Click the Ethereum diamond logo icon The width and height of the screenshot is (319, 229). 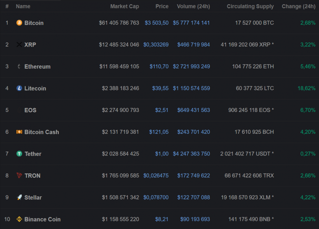tap(19, 66)
